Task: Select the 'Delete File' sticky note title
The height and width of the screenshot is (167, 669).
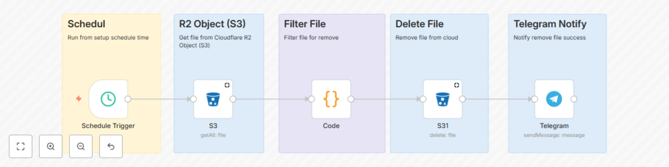Action: [x=420, y=24]
